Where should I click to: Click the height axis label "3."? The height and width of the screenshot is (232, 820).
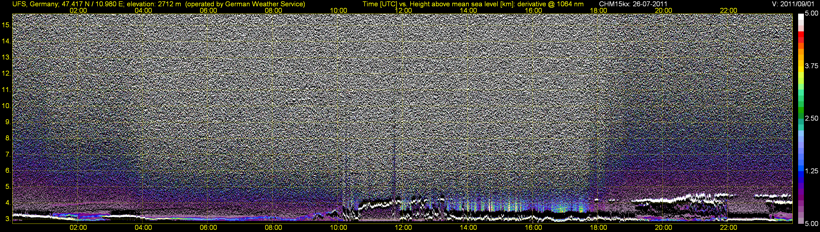(x=8, y=219)
